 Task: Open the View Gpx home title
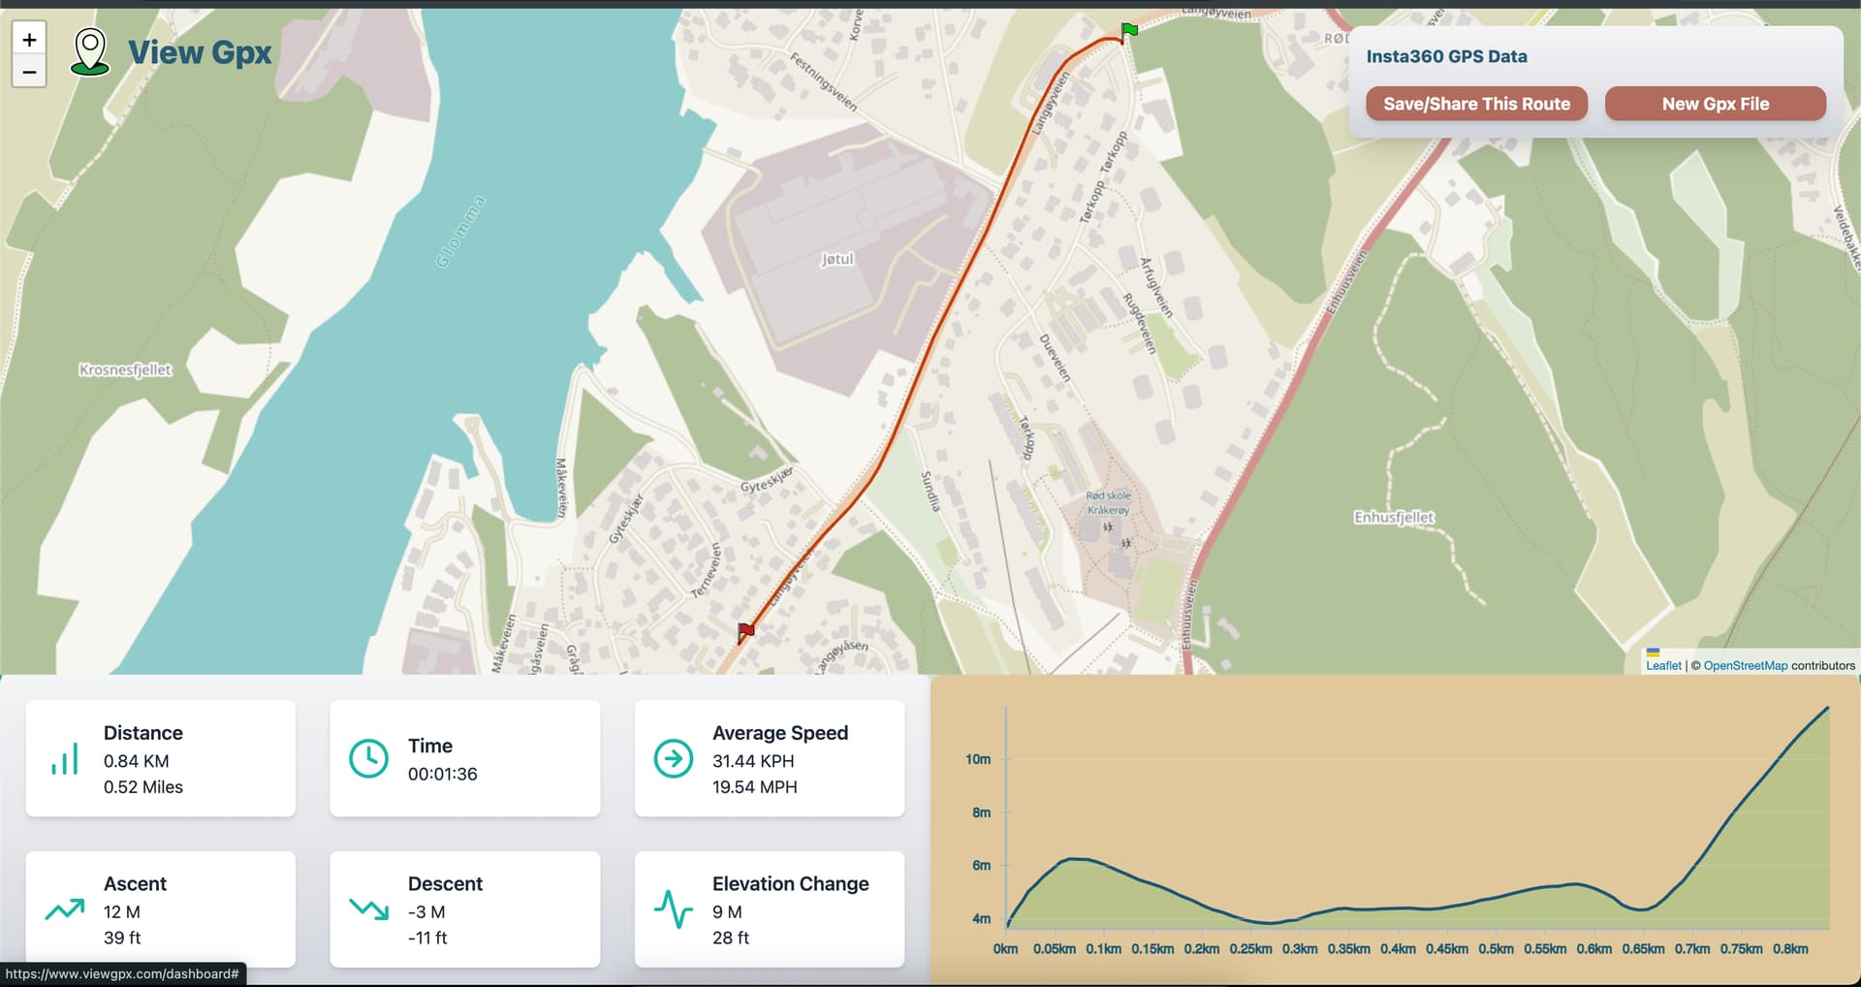tap(200, 52)
